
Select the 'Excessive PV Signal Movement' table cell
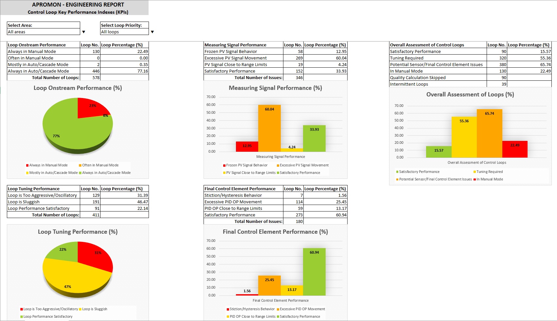coord(243,58)
